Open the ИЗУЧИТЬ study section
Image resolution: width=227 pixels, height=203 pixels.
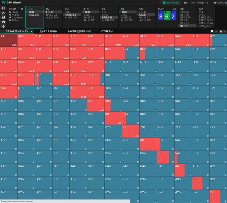click(171, 3)
